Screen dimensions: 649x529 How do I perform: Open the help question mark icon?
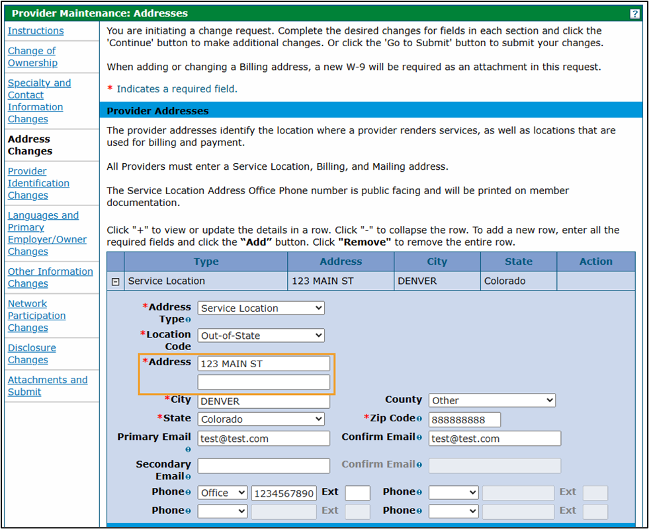click(636, 13)
